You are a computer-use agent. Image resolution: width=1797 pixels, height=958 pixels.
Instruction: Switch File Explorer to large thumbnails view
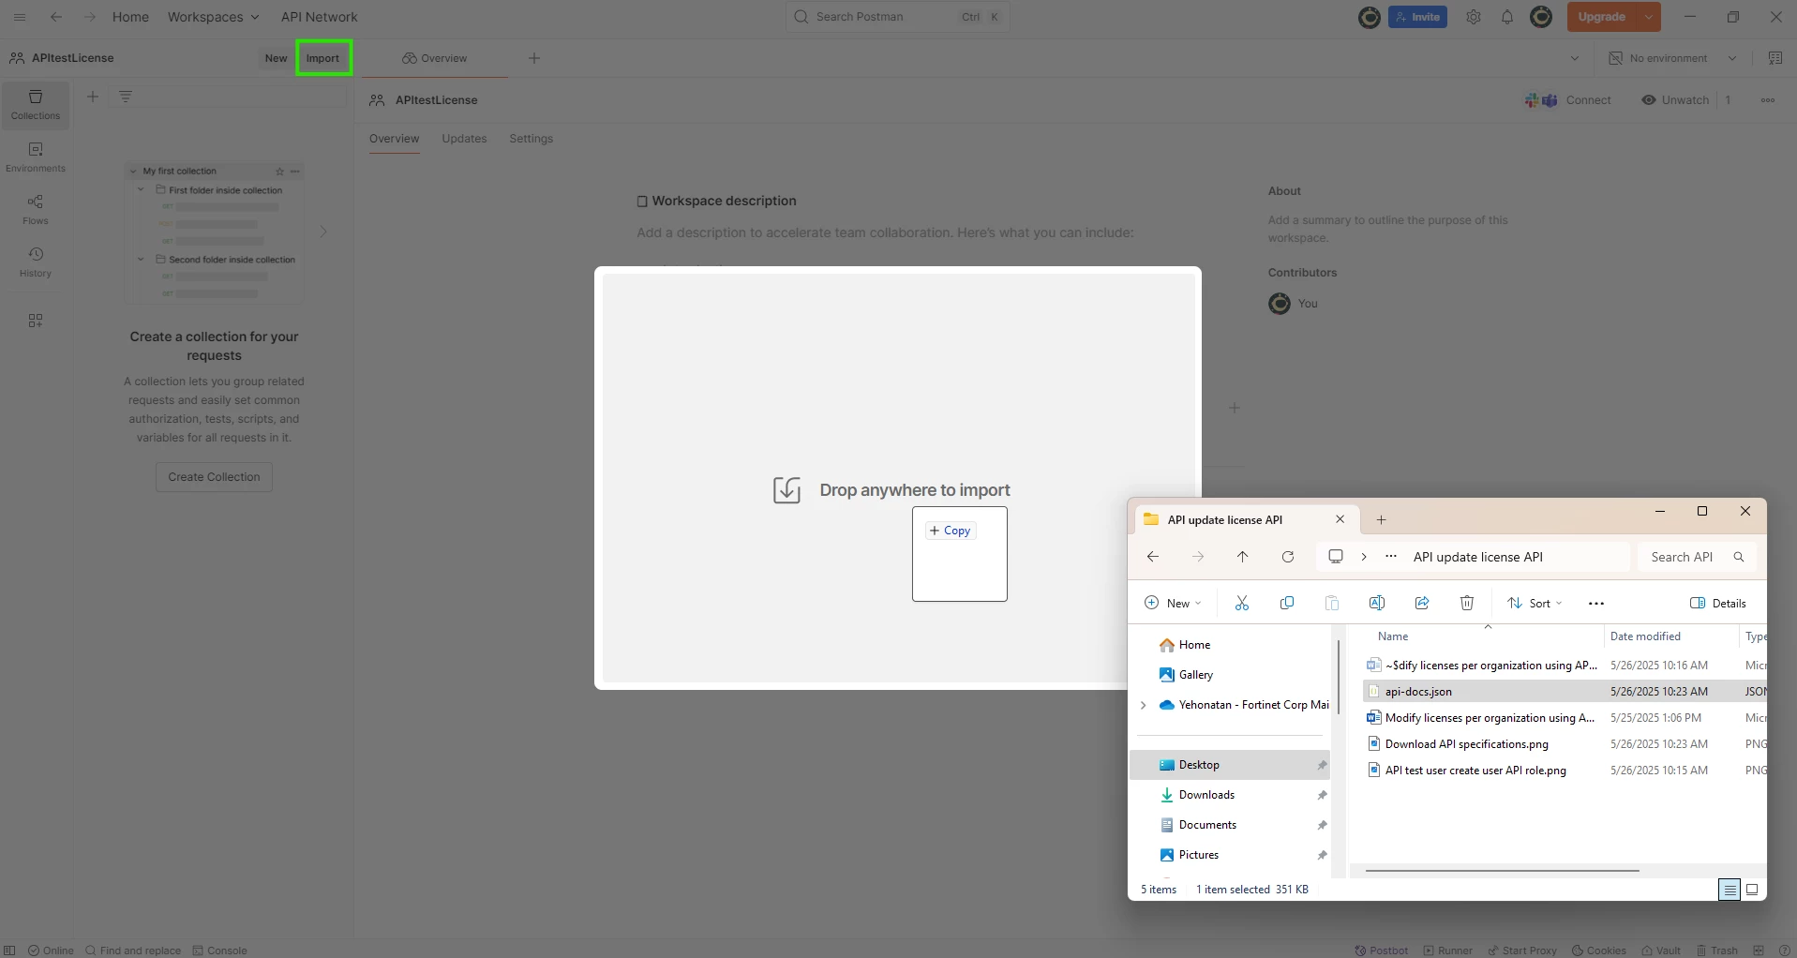click(x=1752, y=890)
